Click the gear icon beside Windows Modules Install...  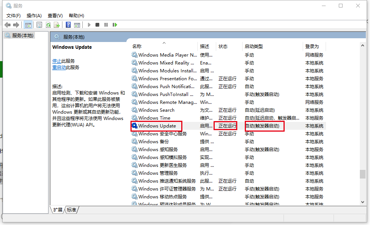pos(135,70)
